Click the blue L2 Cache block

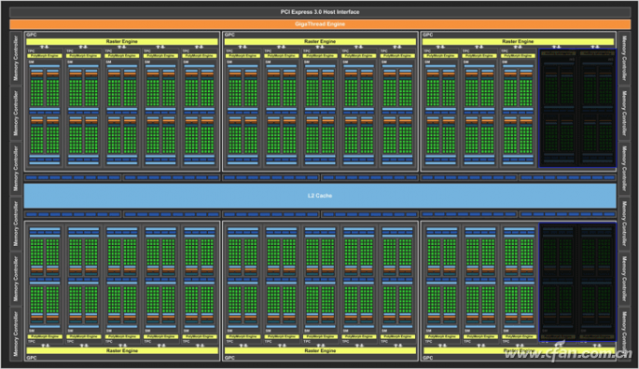tap(320, 196)
